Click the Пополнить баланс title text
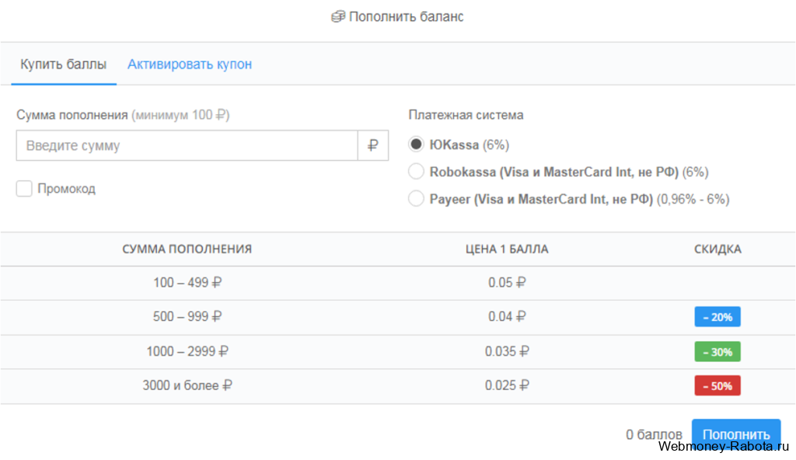 click(x=406, y=17)
